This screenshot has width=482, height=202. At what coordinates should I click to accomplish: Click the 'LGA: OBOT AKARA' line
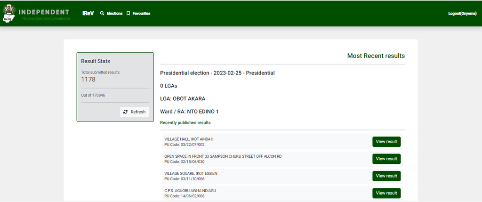click(x=183, y=99)
